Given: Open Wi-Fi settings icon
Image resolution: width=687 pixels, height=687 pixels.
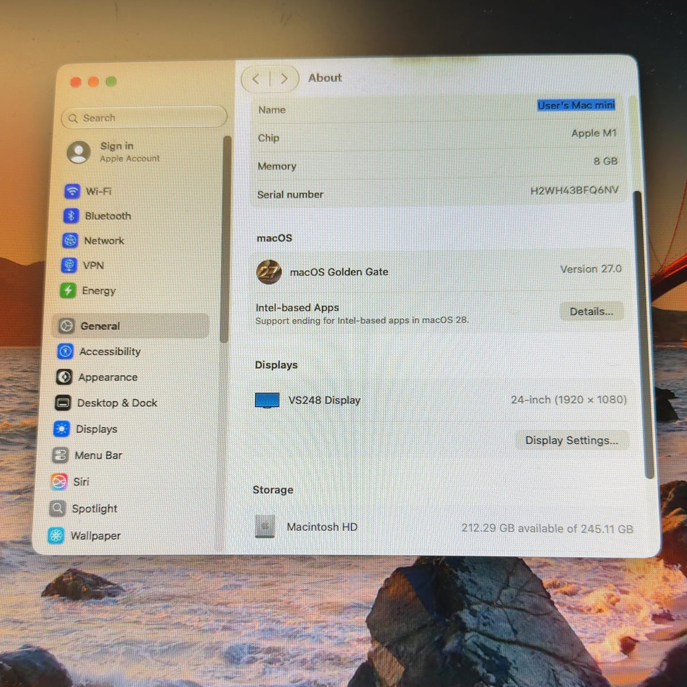Looking at the screenshot, I should (72, 191).
